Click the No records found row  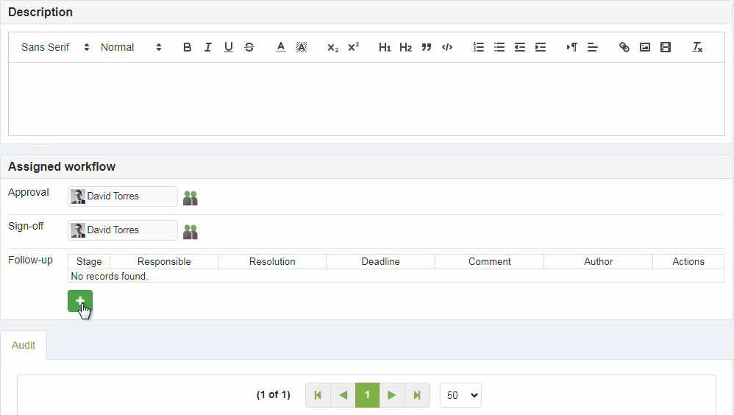click(396, 276)
